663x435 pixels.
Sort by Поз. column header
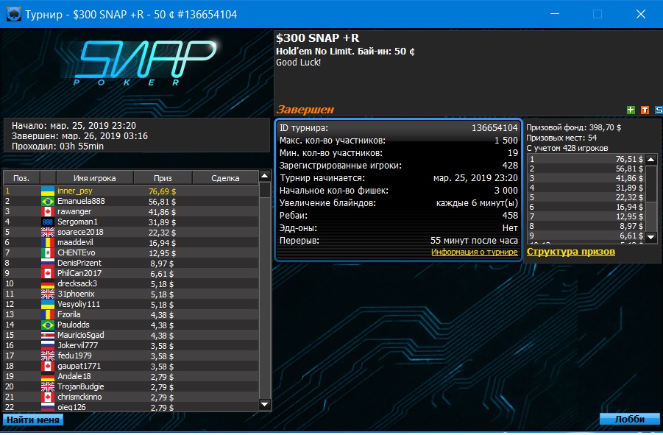(21, 178)
